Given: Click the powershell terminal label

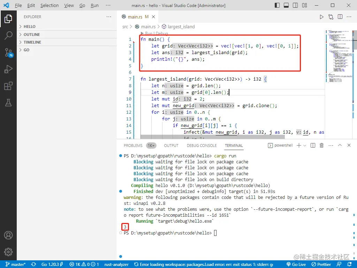Looking at the screenshot, I should (x=281, y=146).
